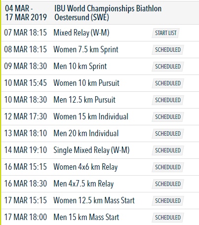Image resolution: width=199 pixels, height=225 pixels.
Task: Open IBU World Championships Biathlon Oestersund header
Action: tap(108, 13)
